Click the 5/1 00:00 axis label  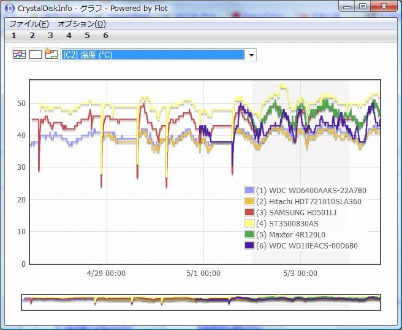pos(203,274)
